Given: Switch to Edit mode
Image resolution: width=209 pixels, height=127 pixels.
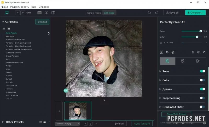Looking at the screenshot, I should tap(109, 13).
